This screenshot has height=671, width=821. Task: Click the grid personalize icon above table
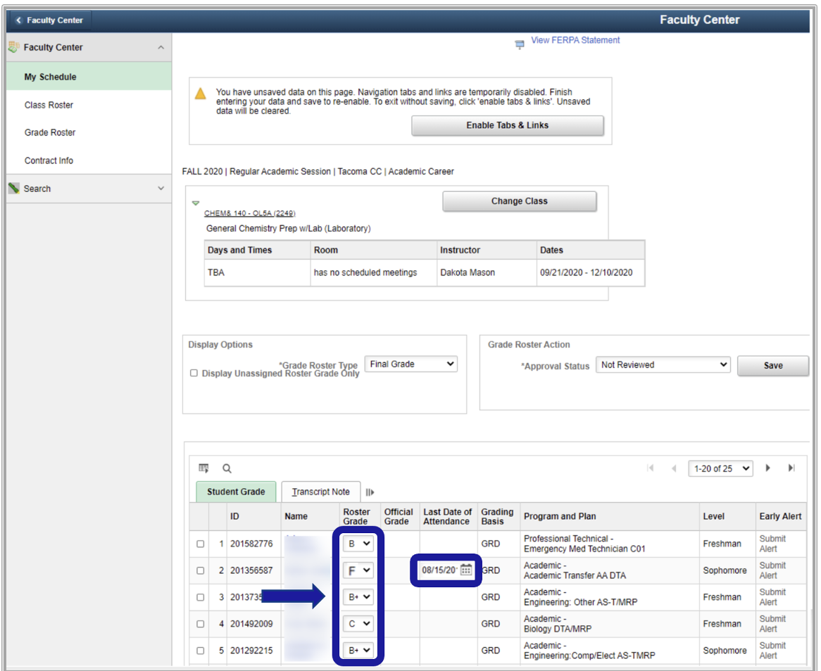coord(203,468)
